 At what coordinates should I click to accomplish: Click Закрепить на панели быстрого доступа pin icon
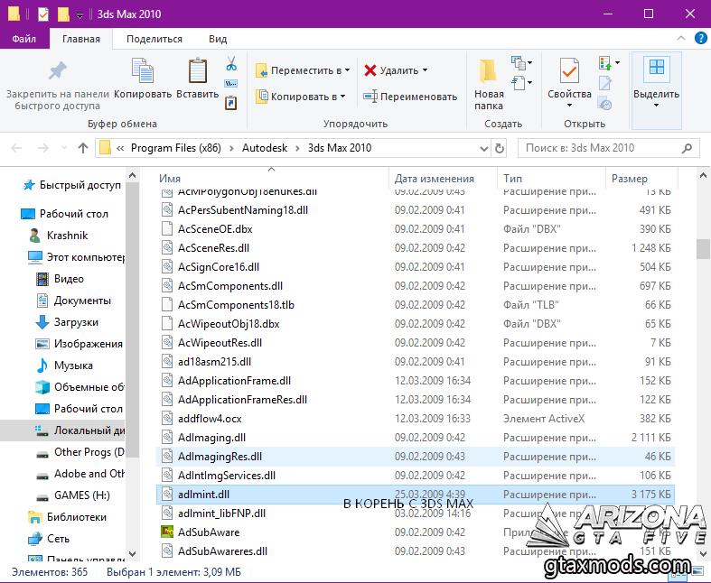[x=57, y=71]
